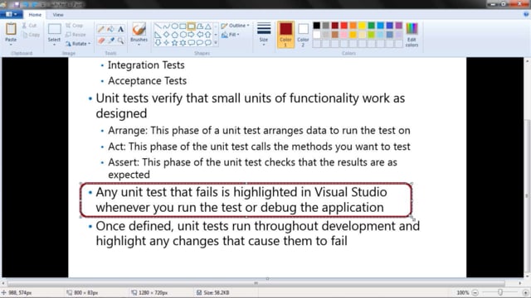This screenshot has height=298, width=531.
Task: Choose the Curve shape
Action: [166, 26]
